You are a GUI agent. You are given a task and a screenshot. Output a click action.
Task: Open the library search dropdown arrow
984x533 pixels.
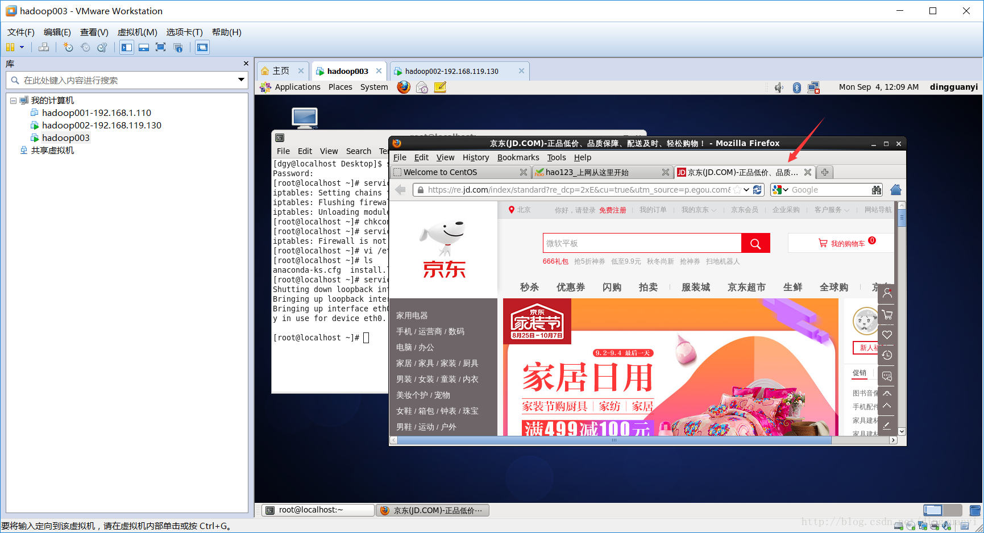pos(241,80)
